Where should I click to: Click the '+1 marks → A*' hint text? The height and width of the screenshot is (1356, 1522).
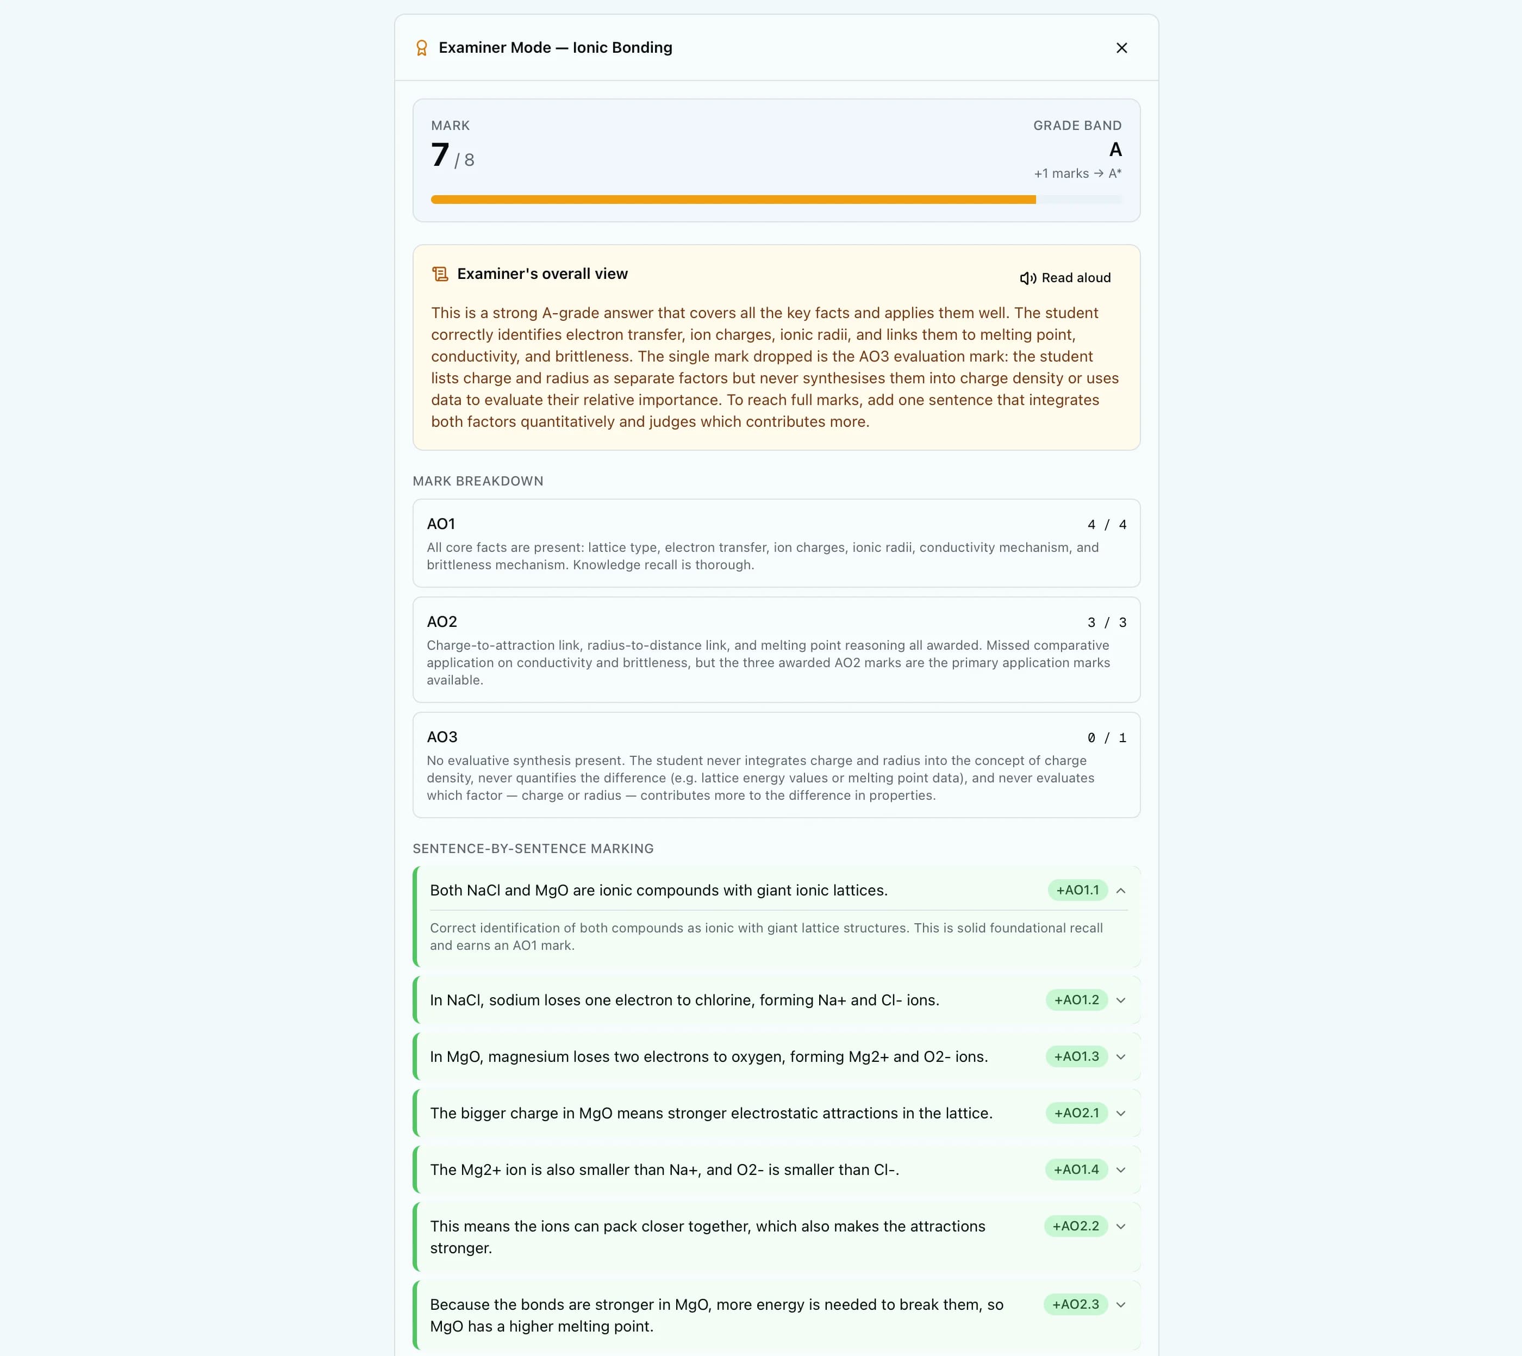(1077, 173)
